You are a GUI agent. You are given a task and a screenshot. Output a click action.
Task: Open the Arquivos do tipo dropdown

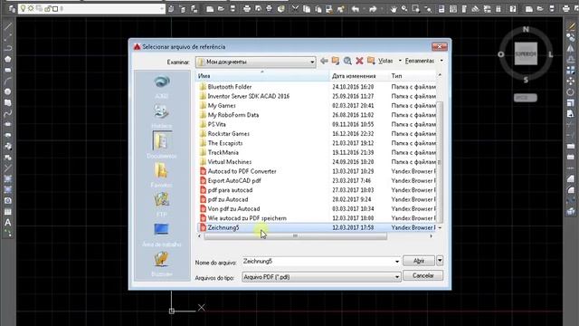pyautogui.click(x=397, y=277)
